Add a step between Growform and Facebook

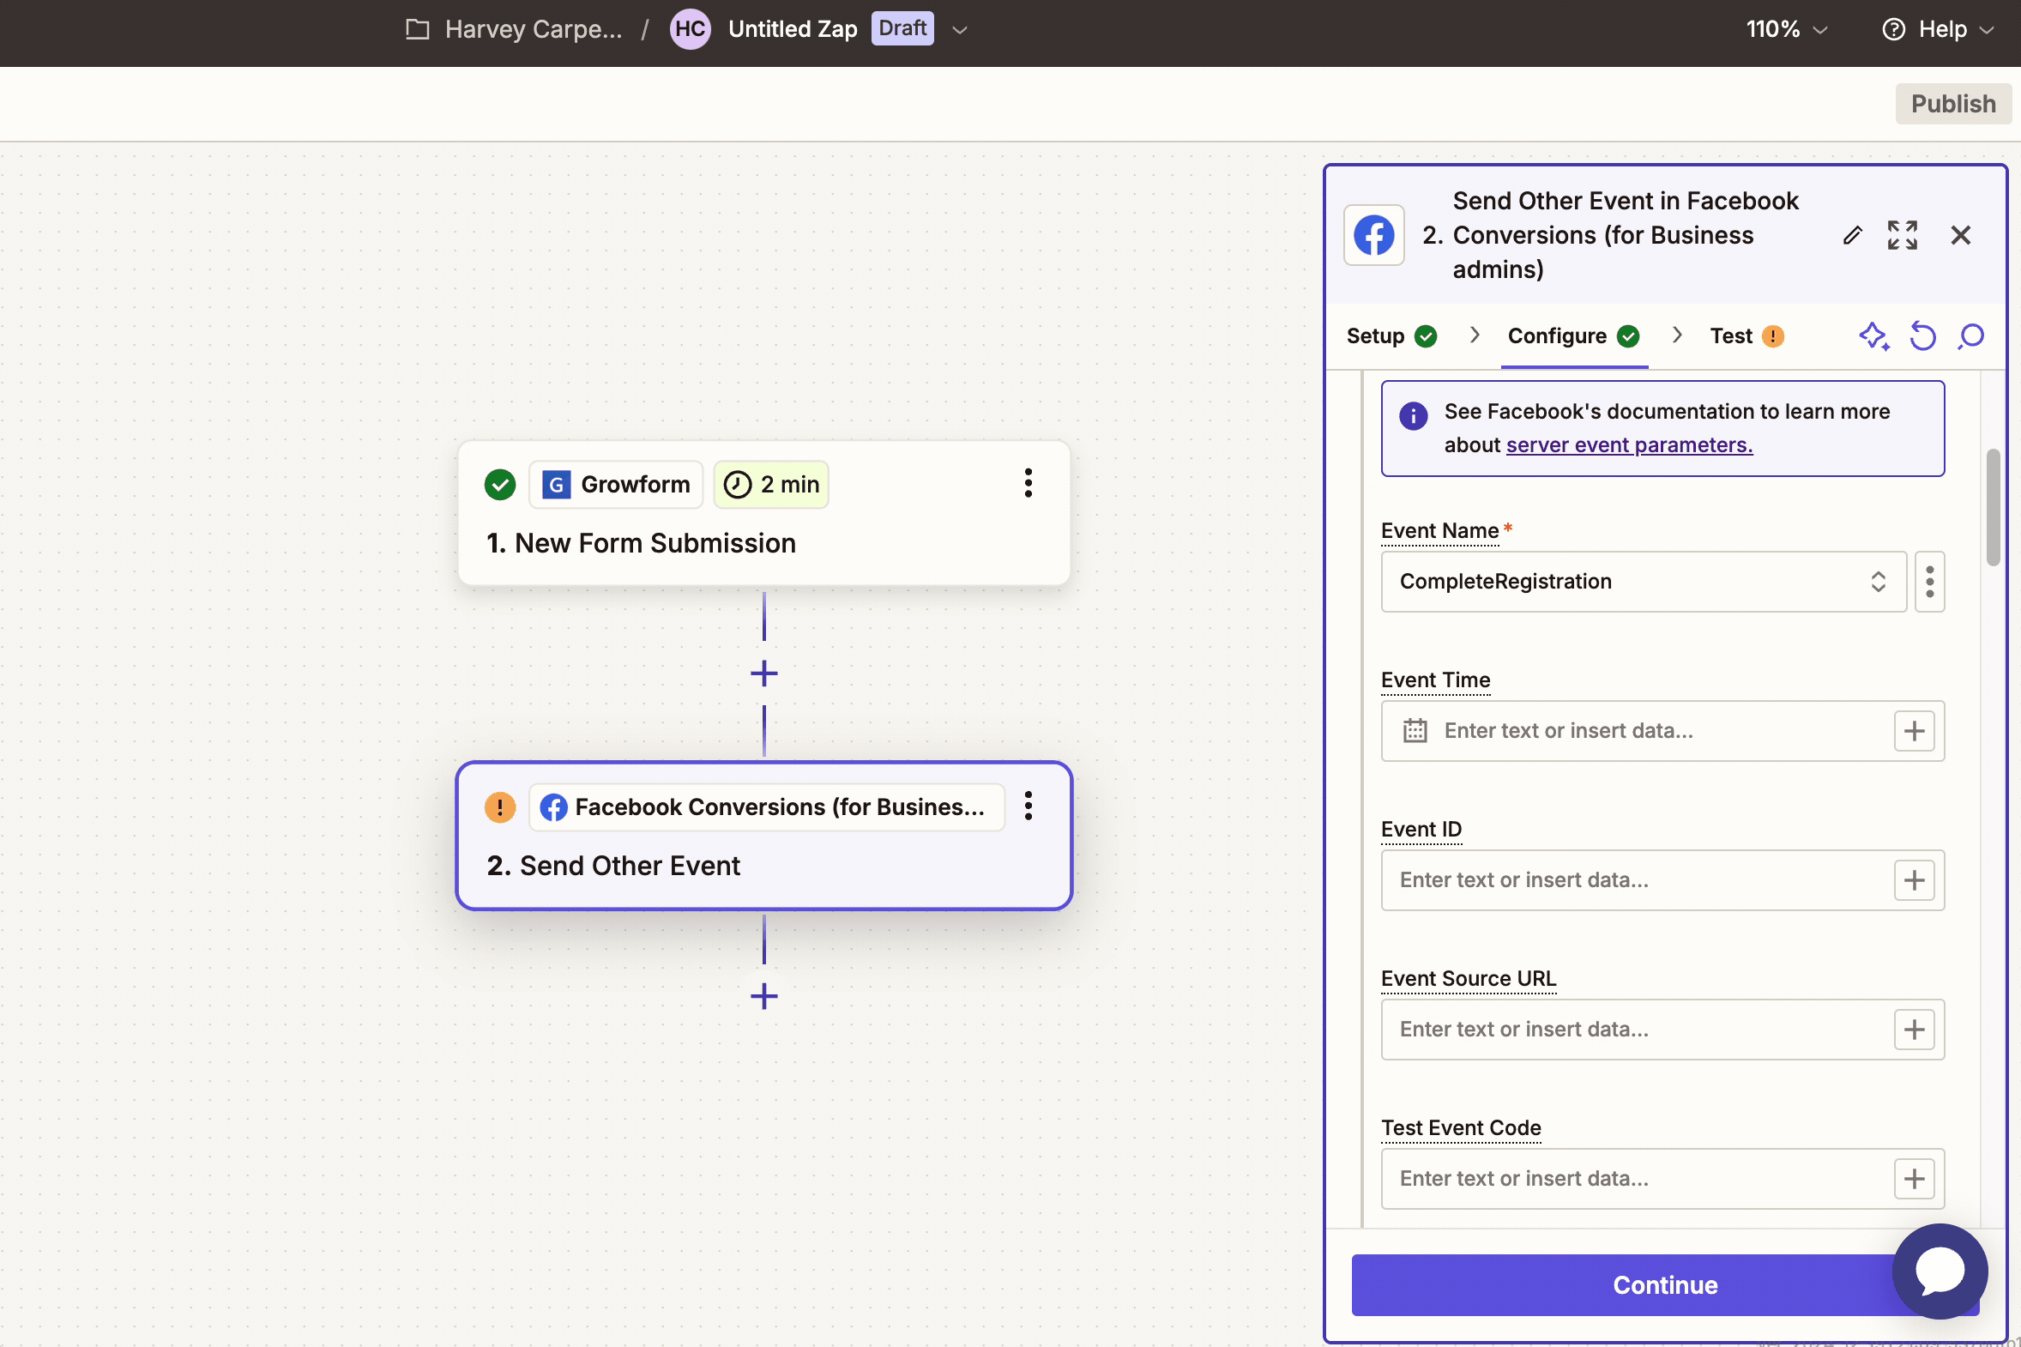click(x=763, y=673)
